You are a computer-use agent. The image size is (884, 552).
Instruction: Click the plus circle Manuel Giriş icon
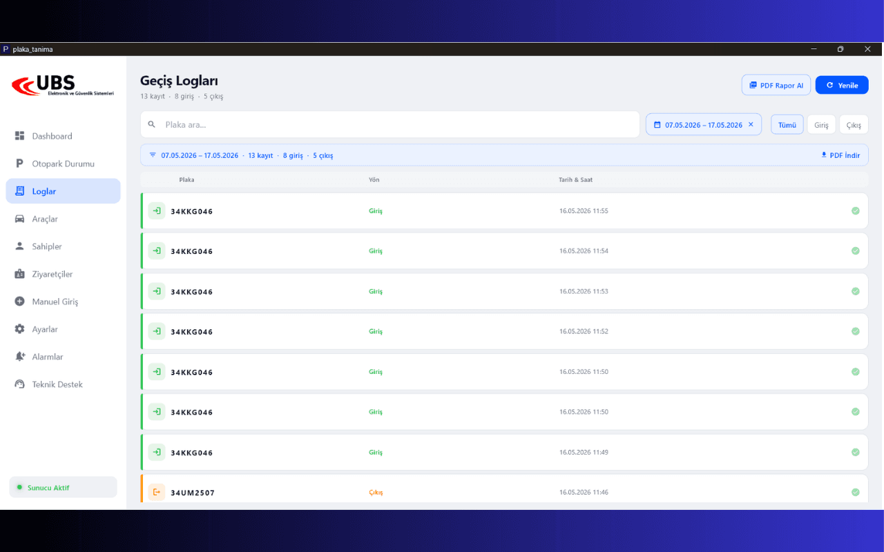pos(19,302)
